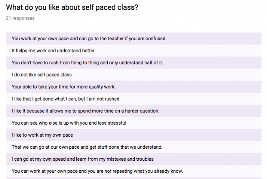Select the row beginning 'I can go at my own speed'
The image size is (267, 179).
(x=83, y=159)
